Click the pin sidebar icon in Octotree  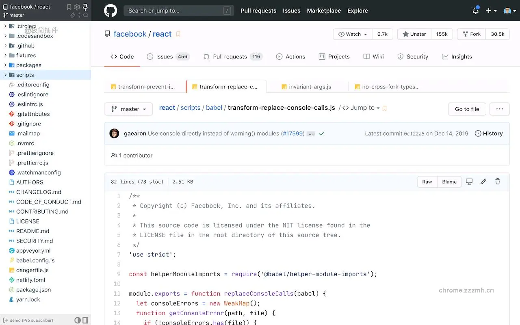[x=85, y=7]
